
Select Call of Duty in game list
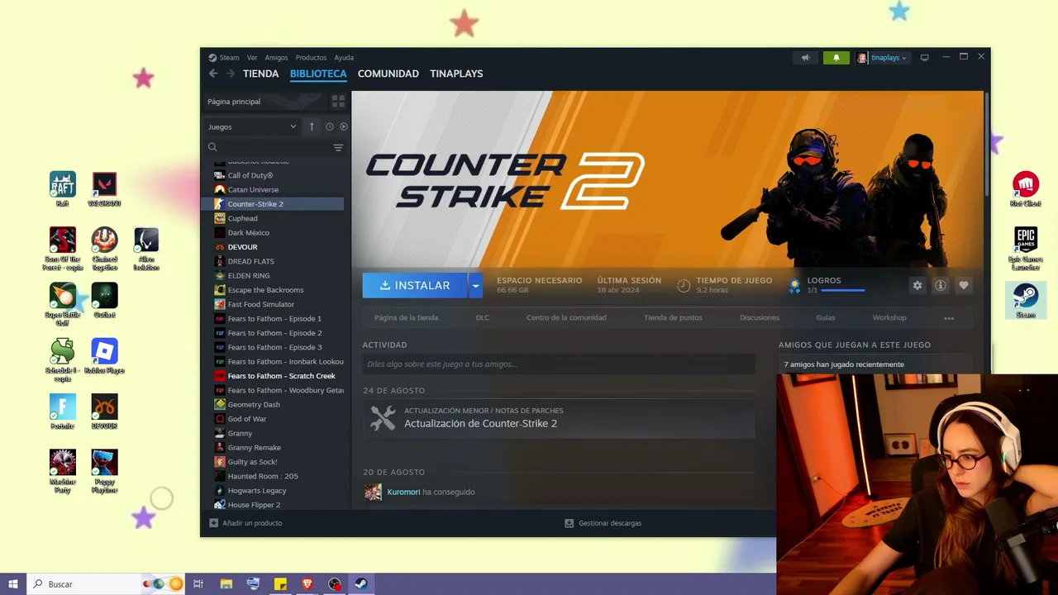(x=274, y=175)
